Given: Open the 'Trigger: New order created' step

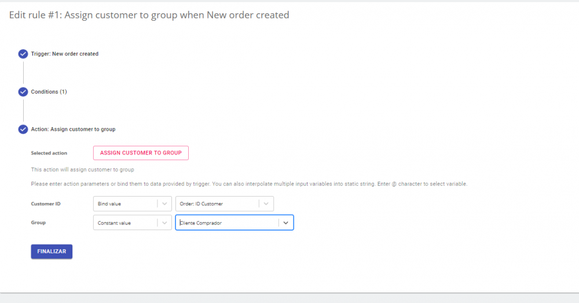Looking at the screenshot, I should click(64, 54).
